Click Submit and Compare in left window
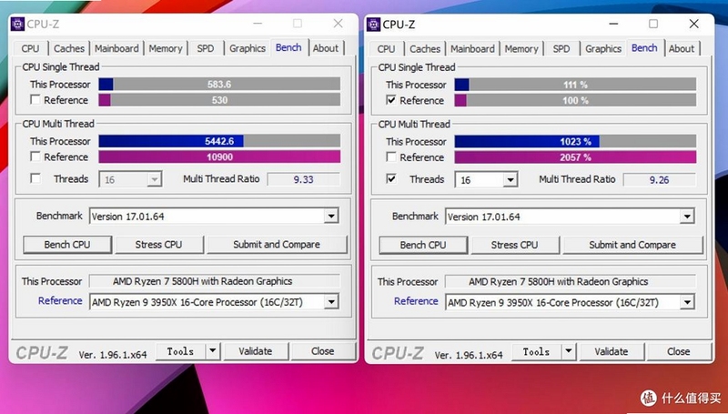 point(277,245)
